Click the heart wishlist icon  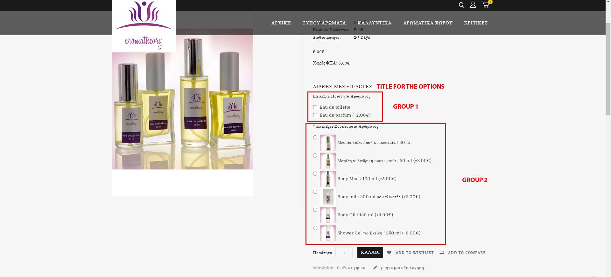click(389, 253)
